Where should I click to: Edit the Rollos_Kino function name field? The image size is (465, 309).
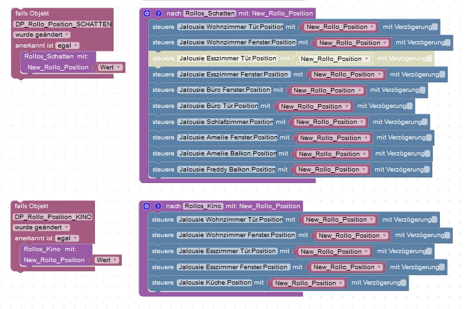pyautogui.click(x=203, y=206)
